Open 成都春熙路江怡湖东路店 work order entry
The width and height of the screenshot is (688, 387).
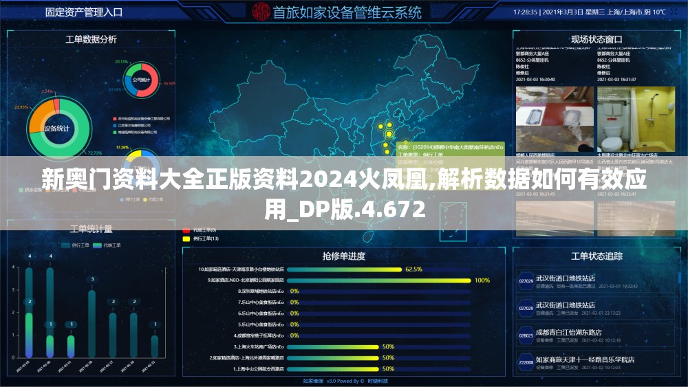(595, 335)
